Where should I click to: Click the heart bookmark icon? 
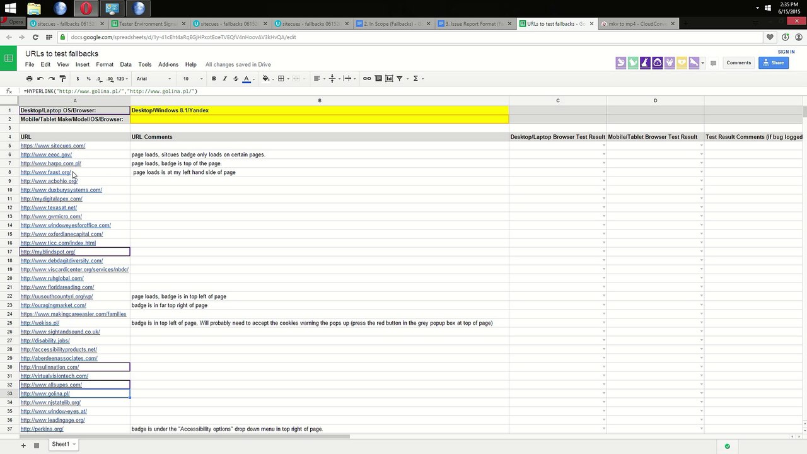coord(770,37)
